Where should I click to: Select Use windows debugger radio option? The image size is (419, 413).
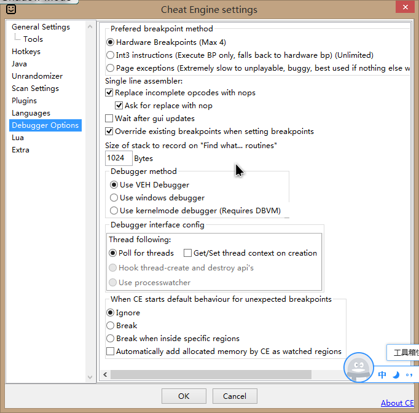pos(113,198)
